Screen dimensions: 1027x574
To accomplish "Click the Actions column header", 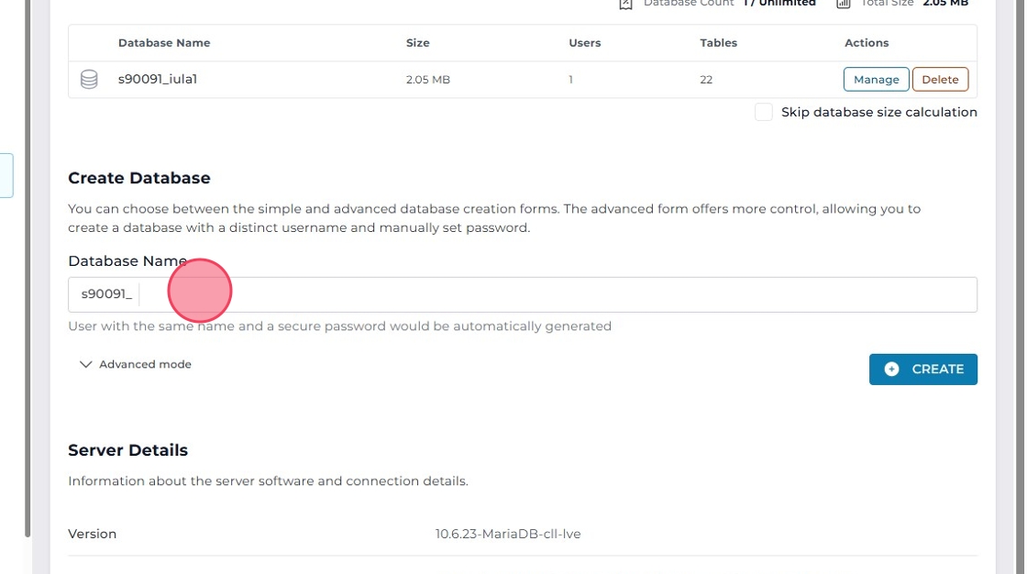I will (867, 43).
